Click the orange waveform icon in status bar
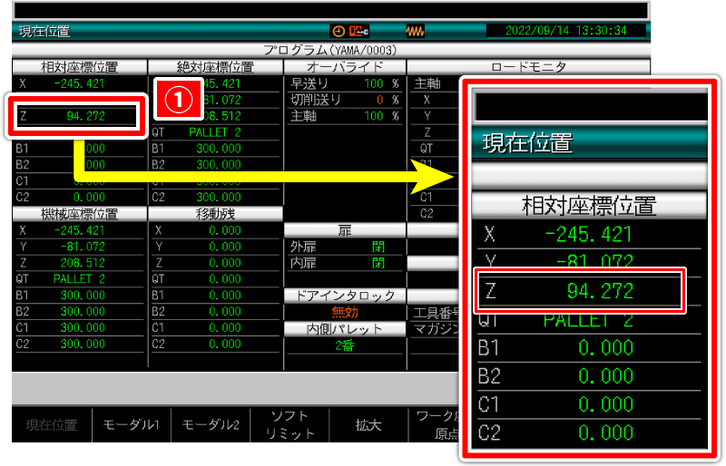The height and width of the screenshot is (466, 726). click(x=415, y=31)
